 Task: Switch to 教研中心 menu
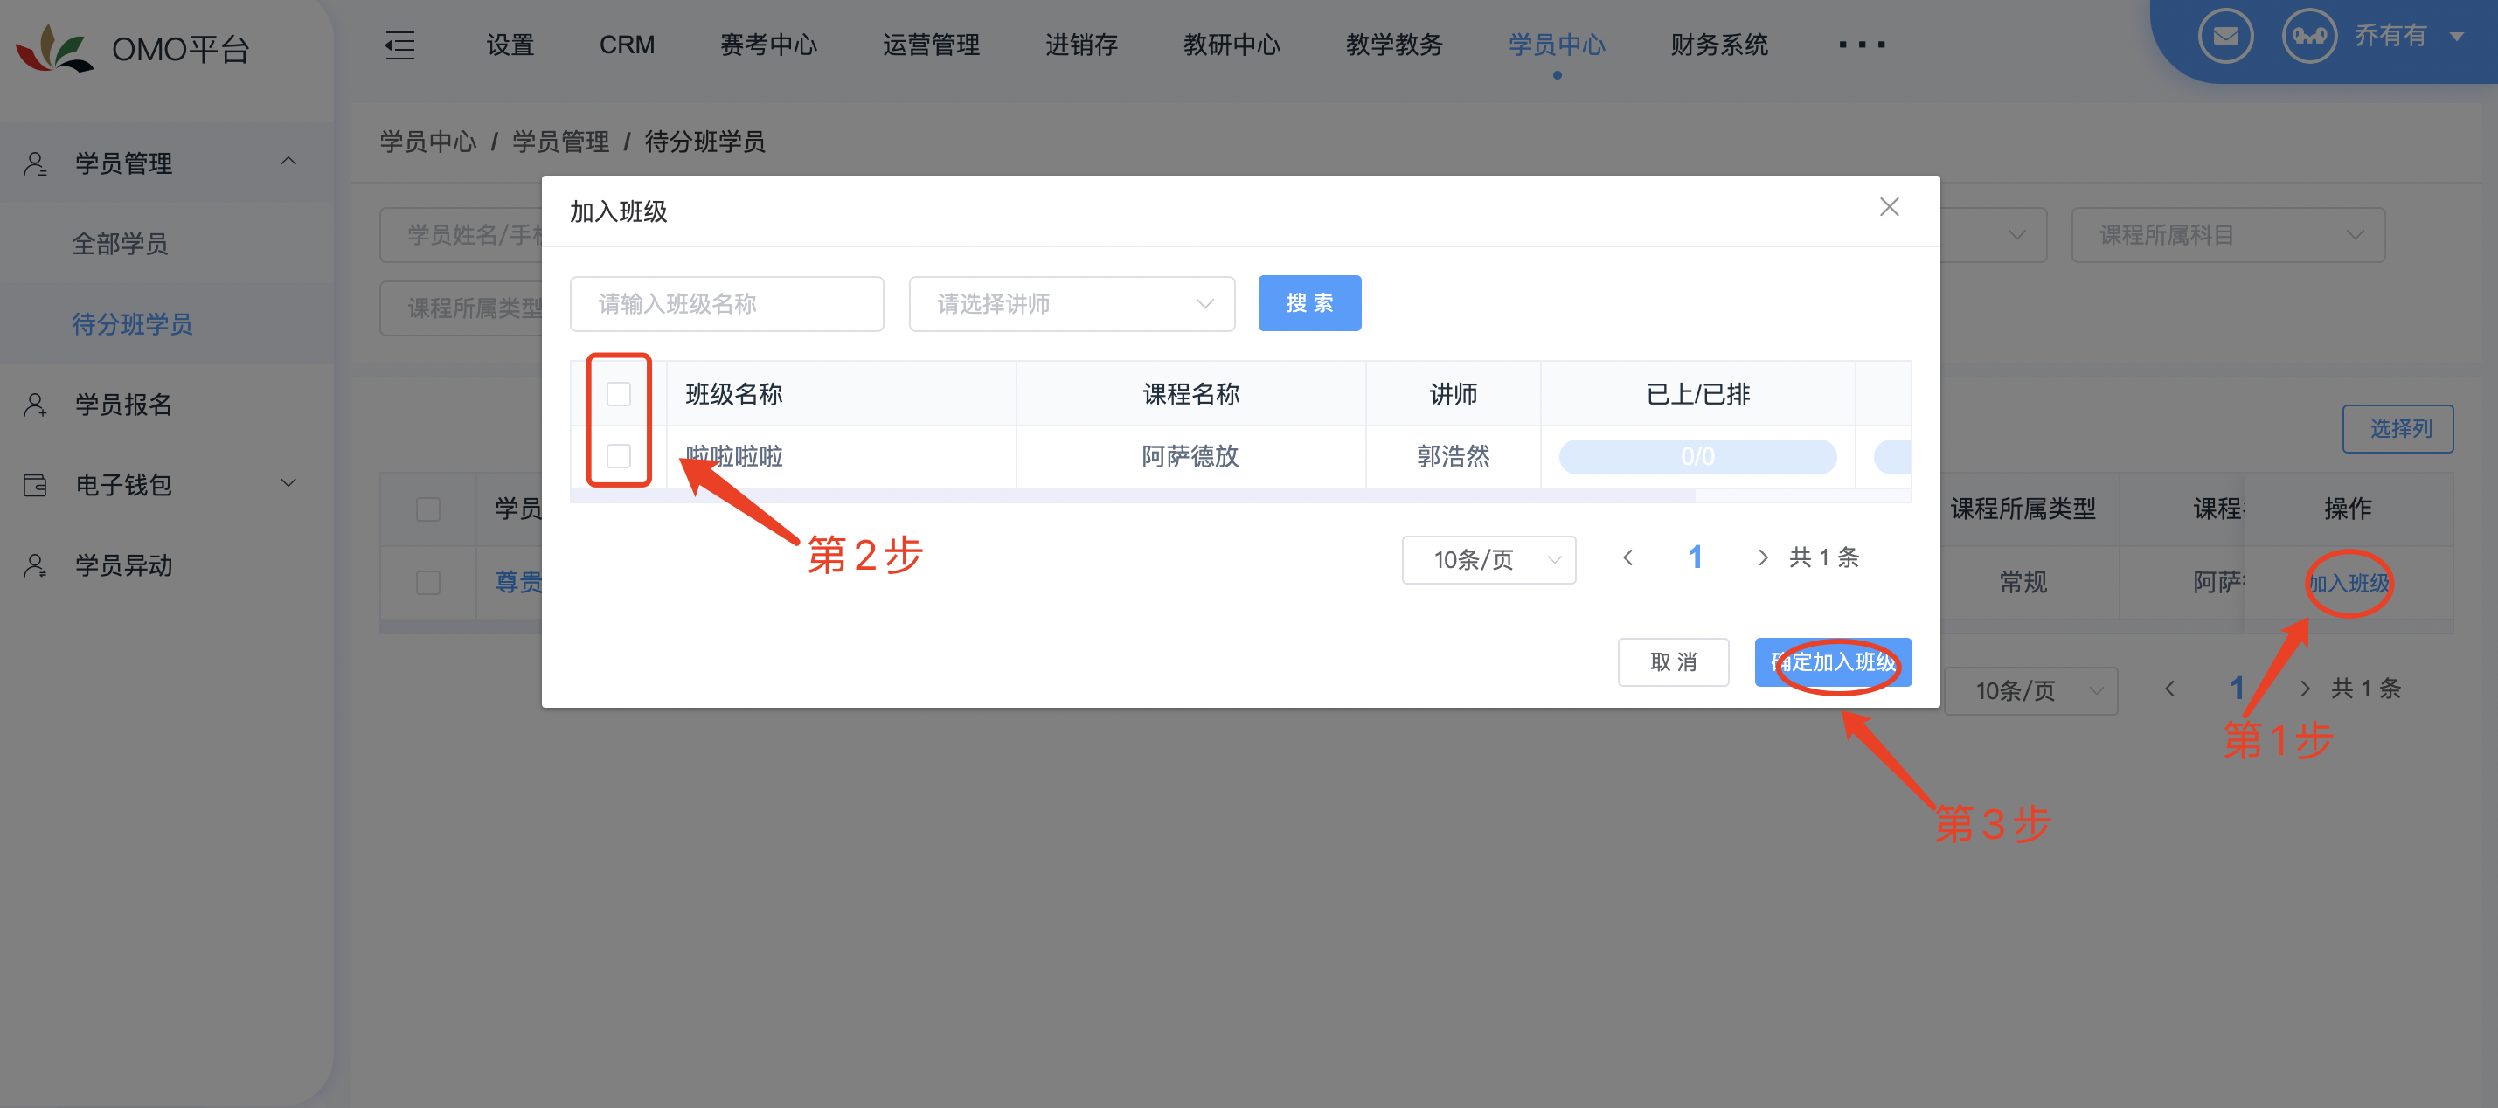point(1232,45)
